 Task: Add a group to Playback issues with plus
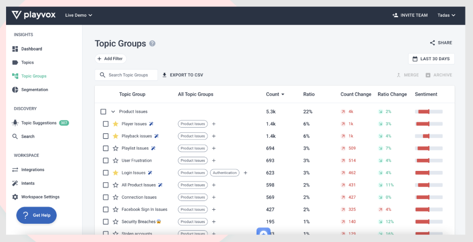(x=214, y=136)
